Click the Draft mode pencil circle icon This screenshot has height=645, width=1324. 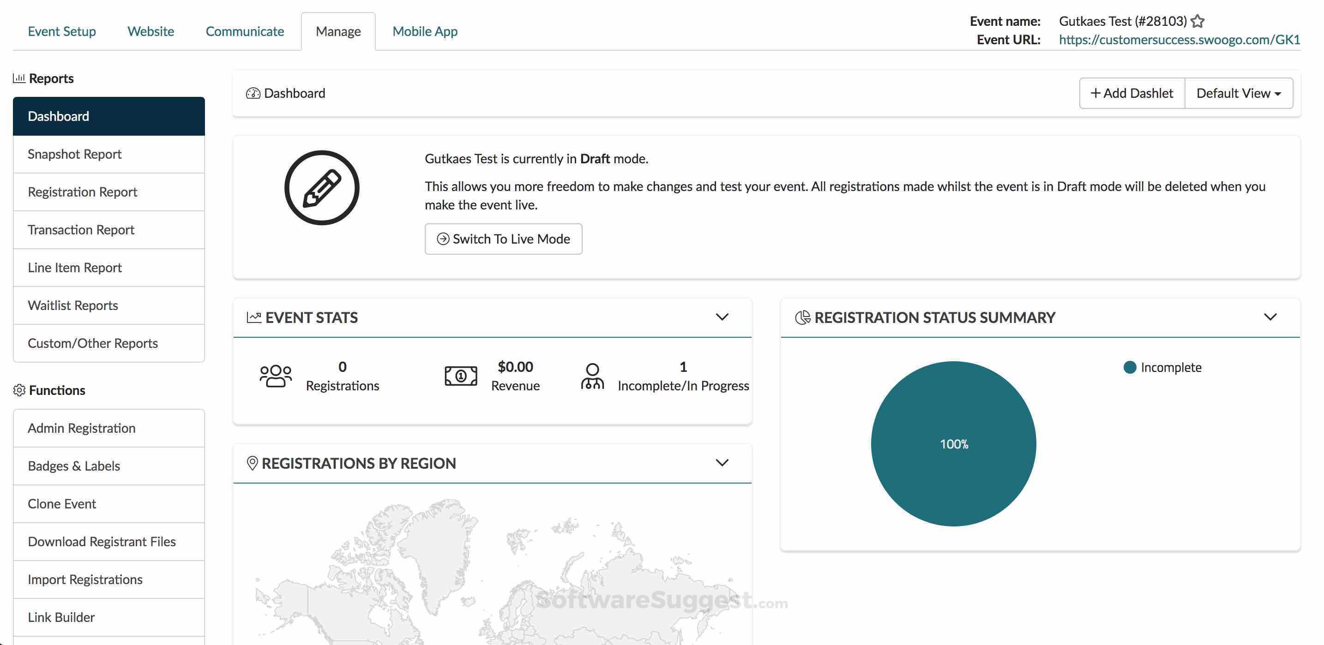pyautogui.click(x=322, y=187)
